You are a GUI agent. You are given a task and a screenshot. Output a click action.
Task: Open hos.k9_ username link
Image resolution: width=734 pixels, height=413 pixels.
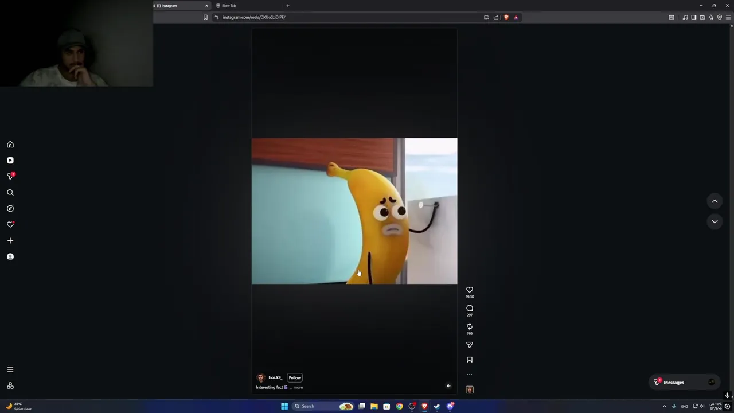click(x=275, y=377)
